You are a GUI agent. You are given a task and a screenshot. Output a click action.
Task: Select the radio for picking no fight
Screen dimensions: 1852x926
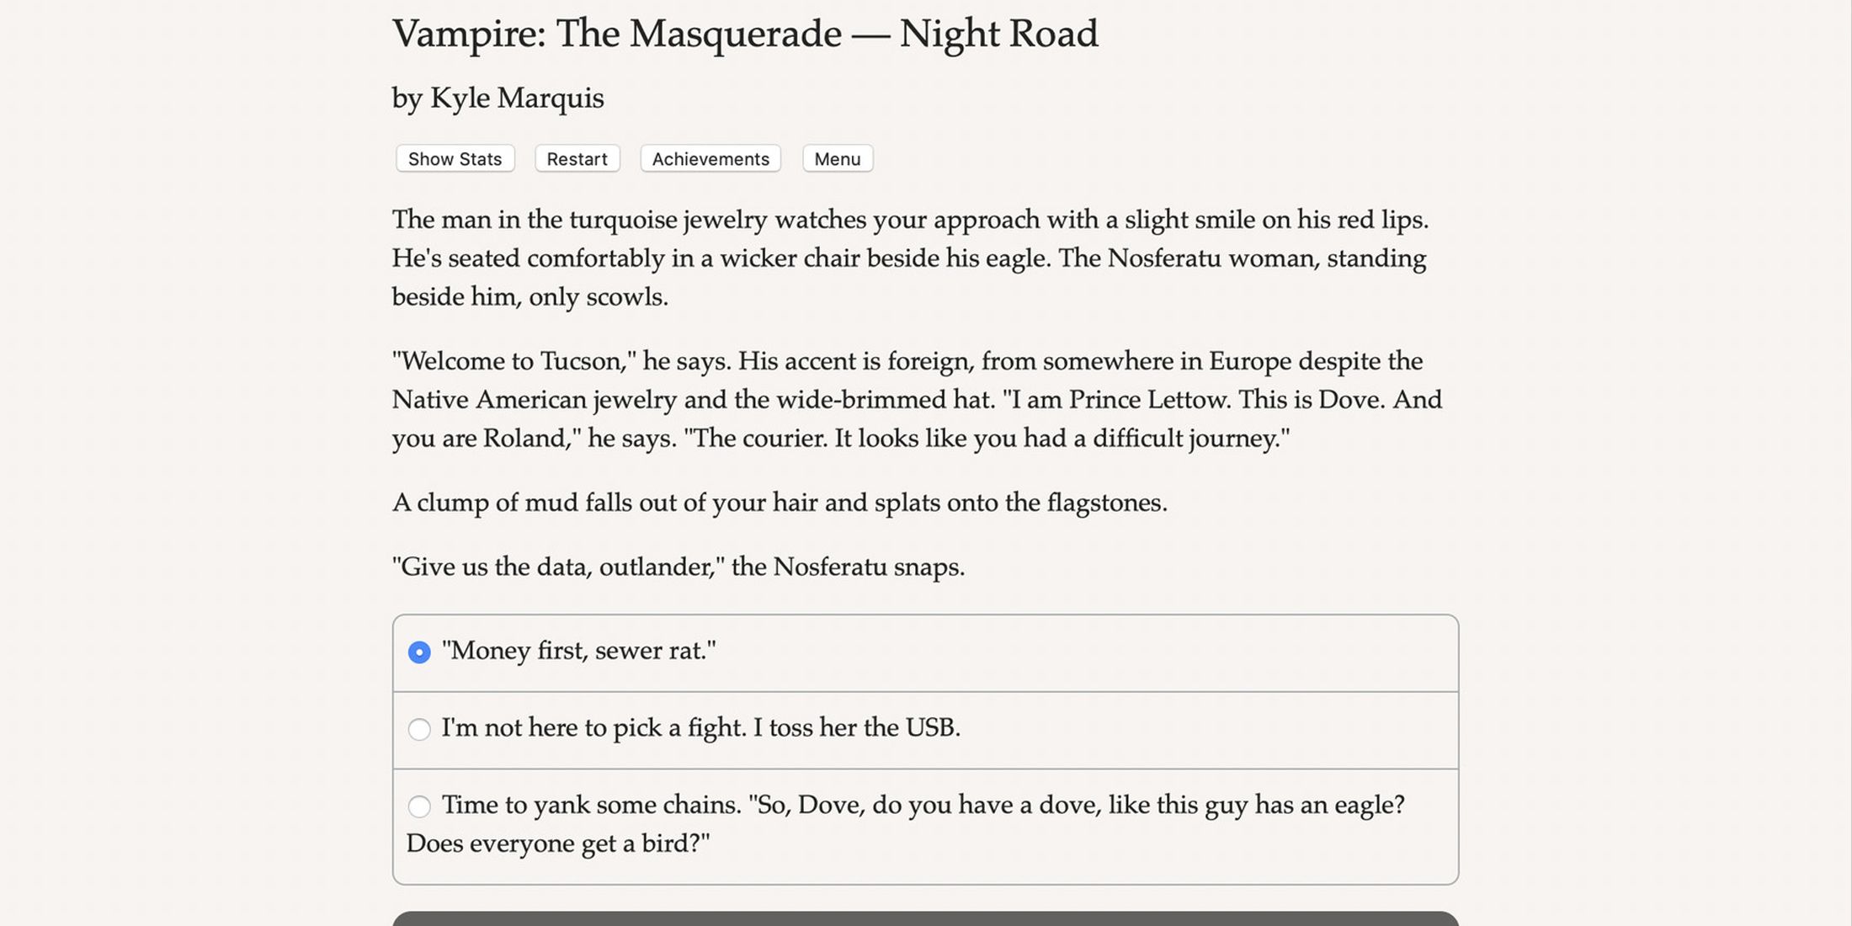click(x=419, y=729)
